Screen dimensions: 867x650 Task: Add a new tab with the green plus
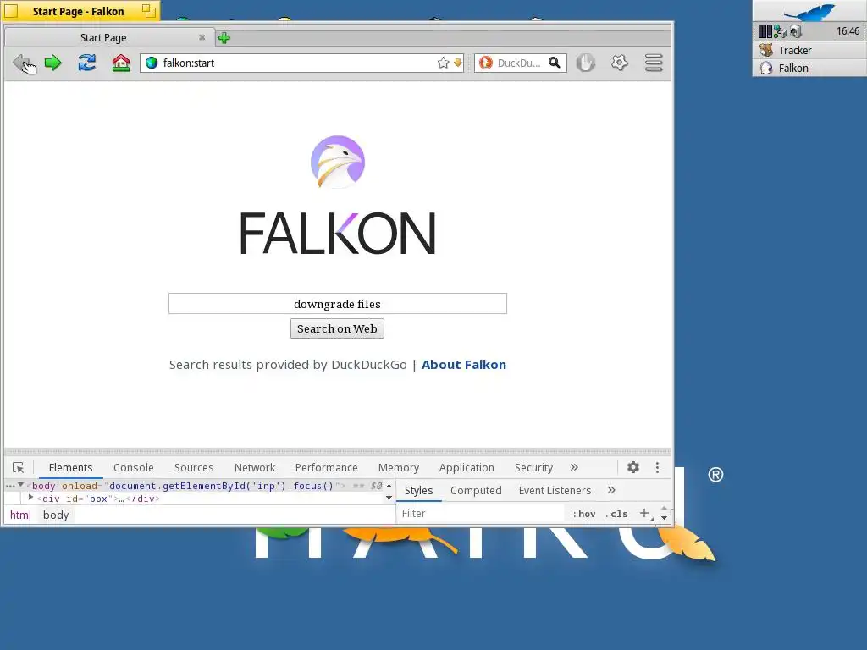[224, 38]
